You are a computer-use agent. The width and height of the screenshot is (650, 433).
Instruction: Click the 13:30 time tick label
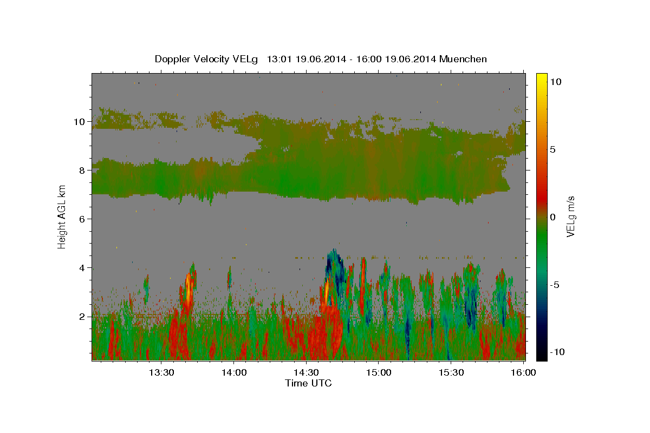[161, 372]
